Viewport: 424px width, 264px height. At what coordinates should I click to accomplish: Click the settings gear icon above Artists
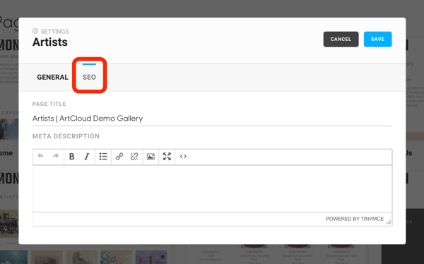(x=35, y=31)
